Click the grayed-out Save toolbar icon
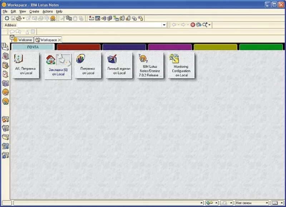The height and width of the screenshot is (207, 286). coord(13,18)
